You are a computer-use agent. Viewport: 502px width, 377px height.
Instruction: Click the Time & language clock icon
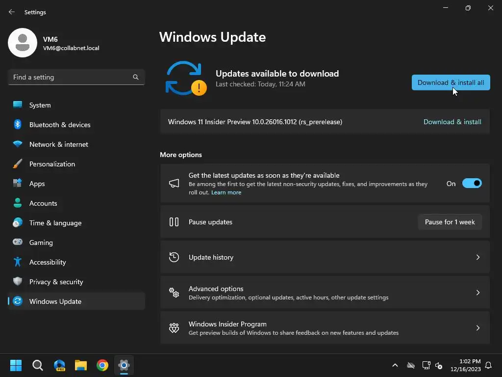click(18, 222)
